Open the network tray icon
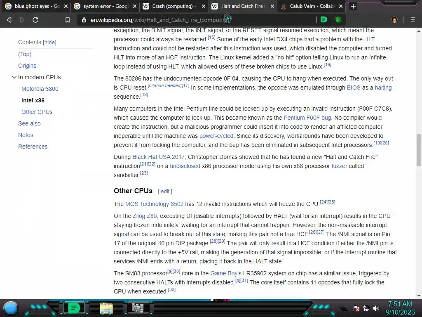Image resolution: width=422 pixels, height=317 pixels. 366,308
